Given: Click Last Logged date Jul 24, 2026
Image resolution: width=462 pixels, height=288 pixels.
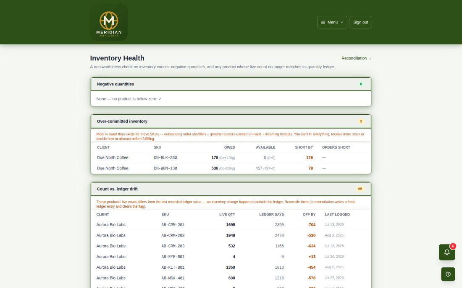Looking at the screenshot, I should 334,257.
